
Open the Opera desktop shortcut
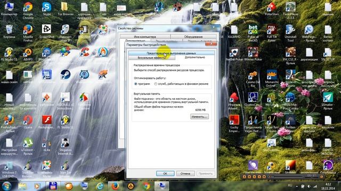coord(28,122)
